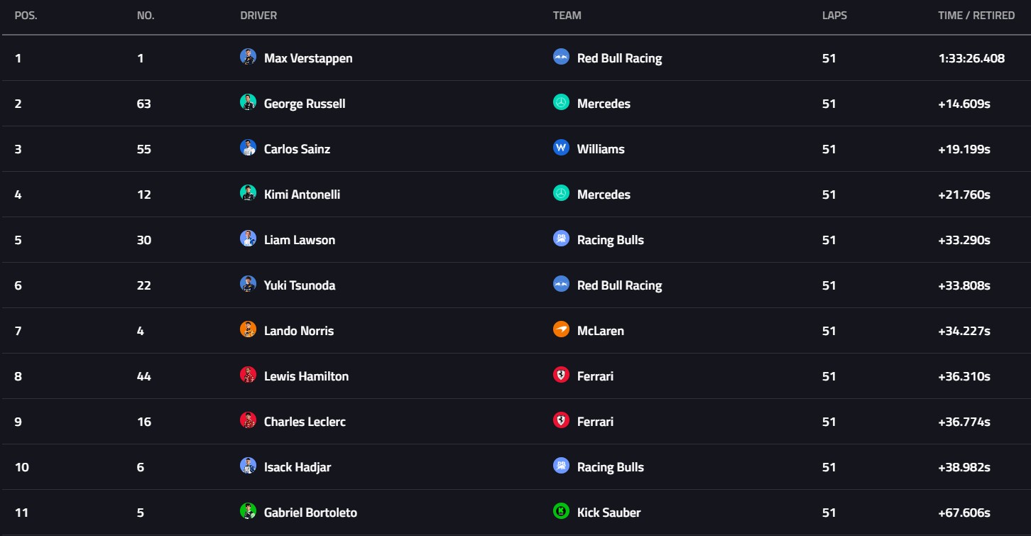The width and height of the screenshot is (1031, 536).
Task: Click Gabriel Bortoleto's driver avatar icon
Action: pyautogui.click(x=248, y=511)
